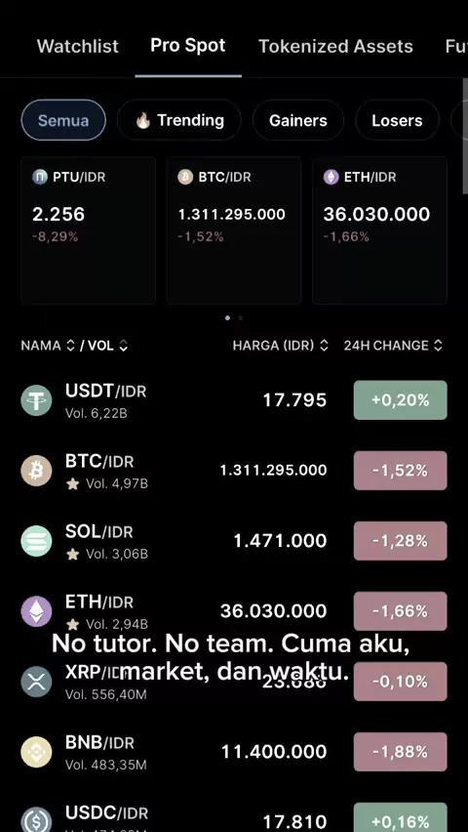468x832 pixels.
Task: Toggle the BTC favorite star
Action: (72, 484)
